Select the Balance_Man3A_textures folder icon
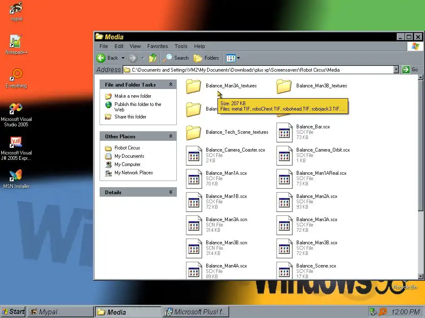Image resolution: width=425 pixels, height=318 pixels. coord(193,86)
